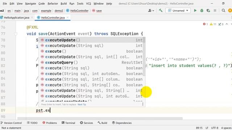Open the View menu
This screenshot has width=232, height=130.
coord(20,4)
